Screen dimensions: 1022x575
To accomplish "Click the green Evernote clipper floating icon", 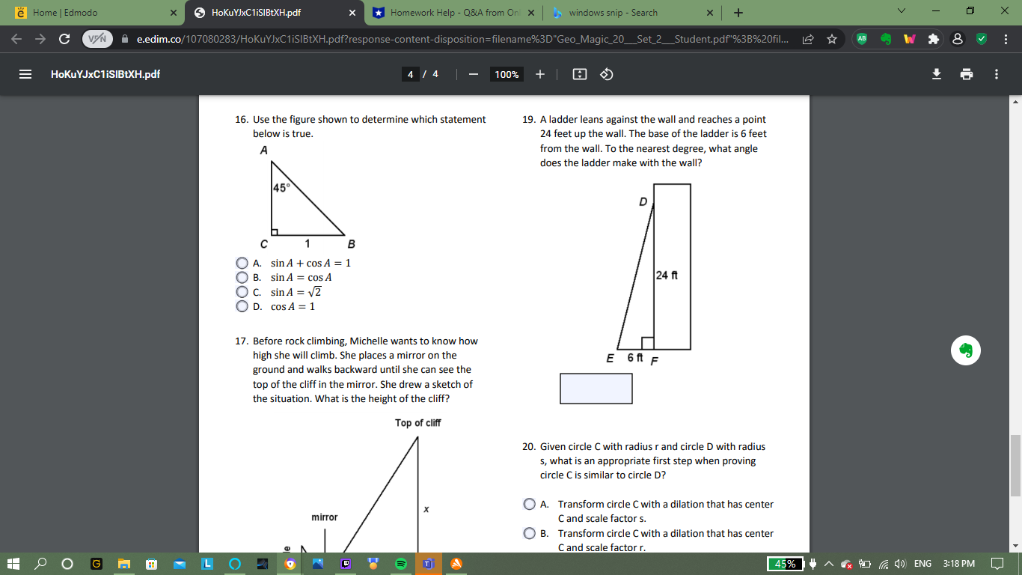I will [966, 350].
